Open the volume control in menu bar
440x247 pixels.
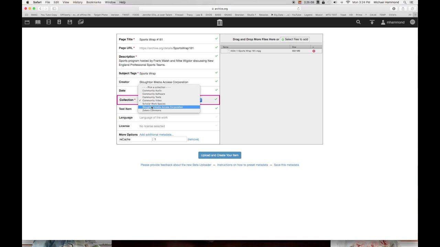click(x=335, y=2)
